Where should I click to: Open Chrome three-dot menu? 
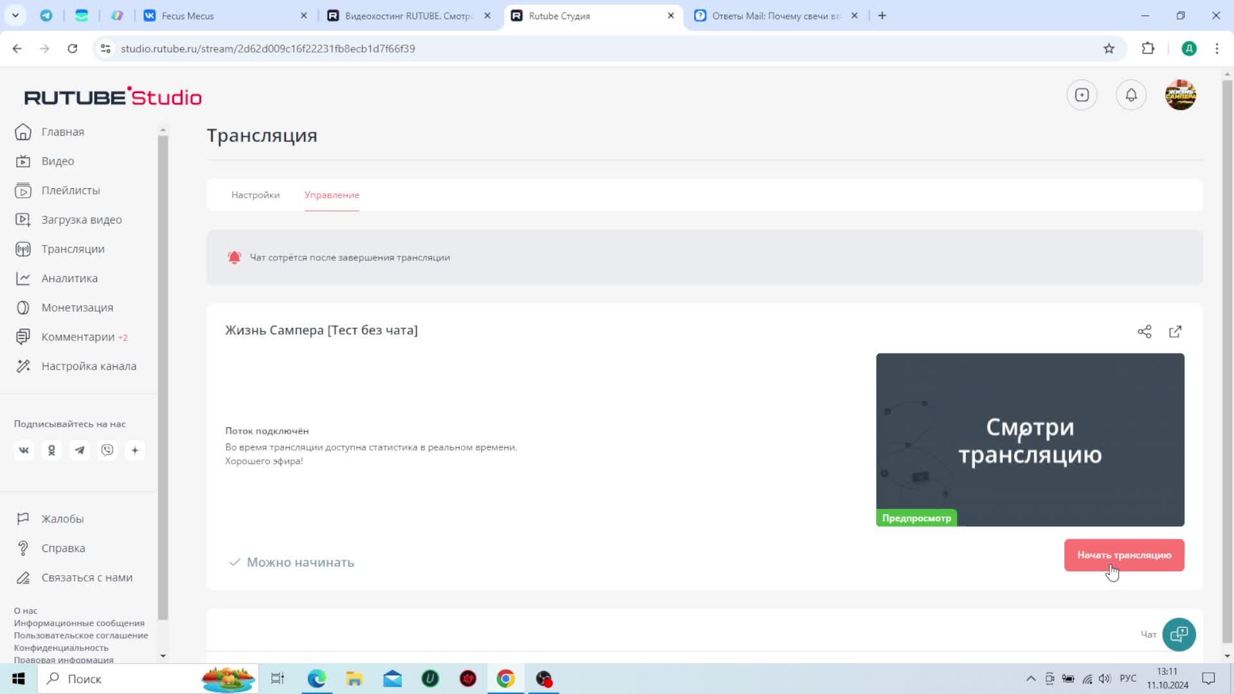coord(1217,48)
